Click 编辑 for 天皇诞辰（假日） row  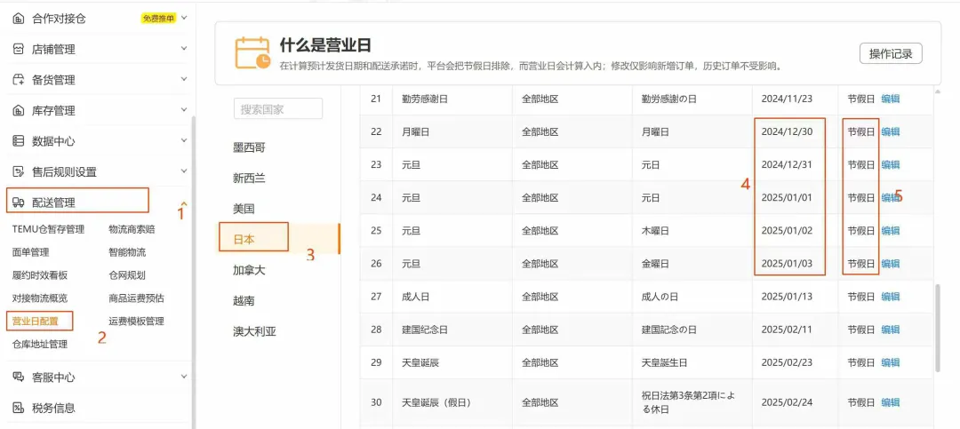tap(890, 402)
